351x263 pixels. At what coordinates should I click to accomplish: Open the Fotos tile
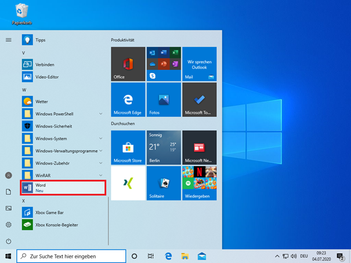[164, 100]
